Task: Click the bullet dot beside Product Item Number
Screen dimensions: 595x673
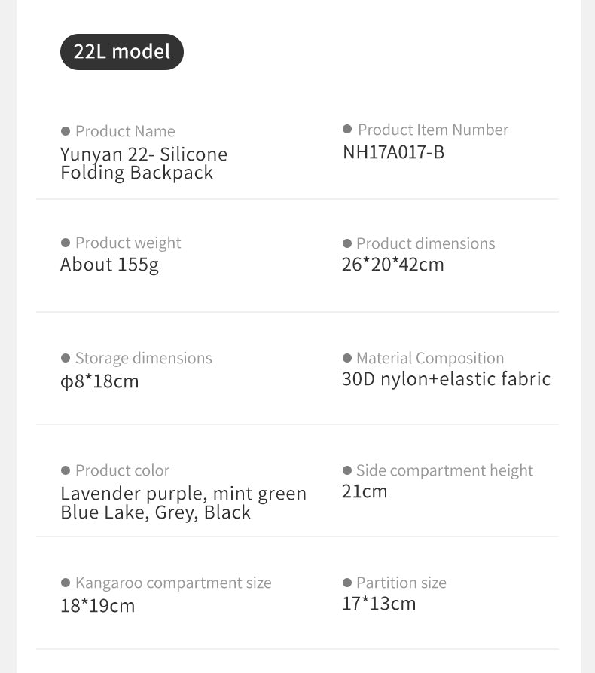Action: pyautogui.click(x=347, y=130)
